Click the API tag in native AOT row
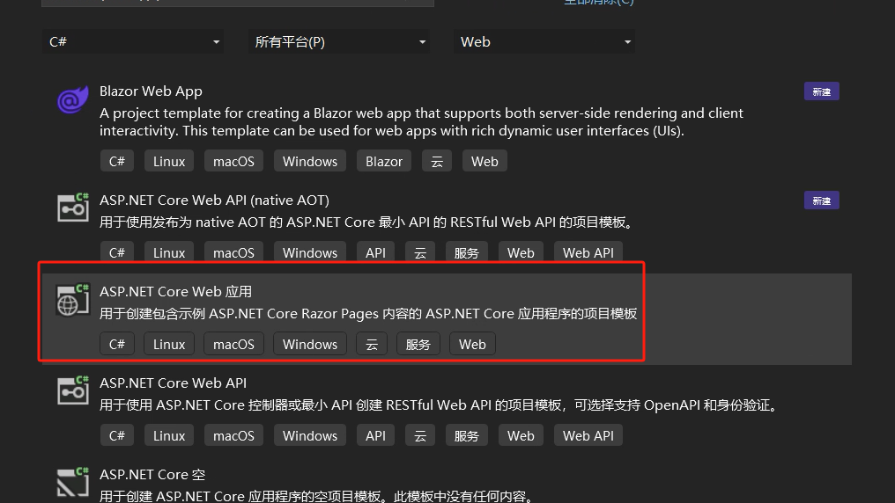Screen dimensions: 895x503 pyautogui.click(x=375, y=252)
